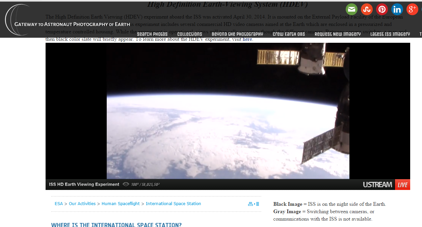Click ISS HD Earth Viewing Experiment title

coord(84,184)
